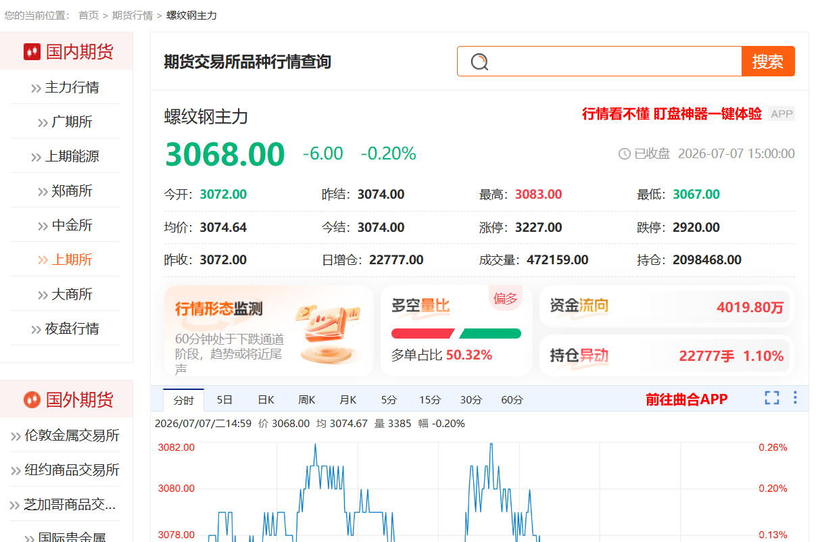Click the large 3068.00 latest price

(x=225, y=154)
